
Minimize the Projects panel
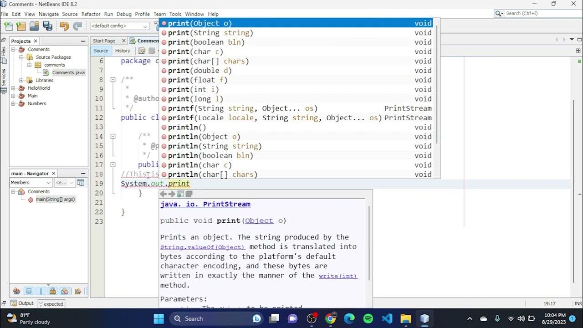click(x=83, y=41)
